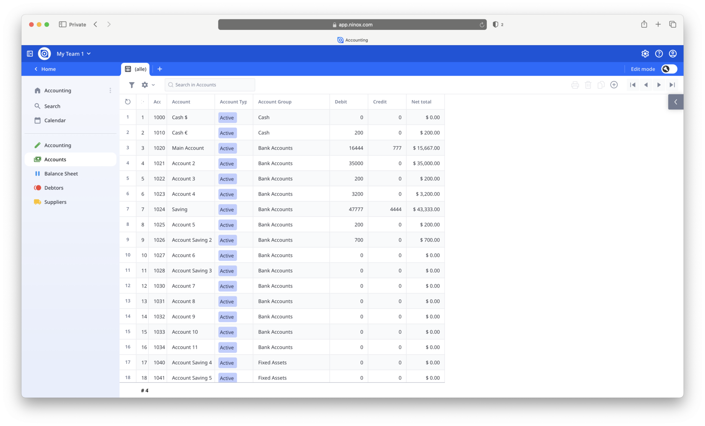This screenshot has width=705, height=426.
Task: Click the duplicate record icon
Action: (x=601, y=85)
